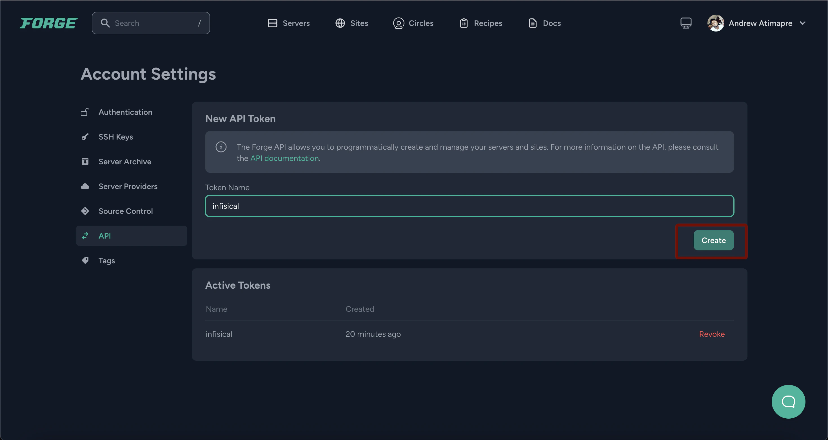Click the Server Archive box icon
The width and height of the screenshot is (828, 440).
pos(85,161)
